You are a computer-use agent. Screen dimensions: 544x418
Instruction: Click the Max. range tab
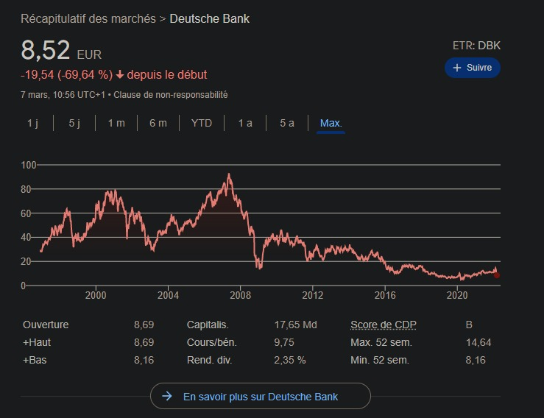click(x=331, y=123)
